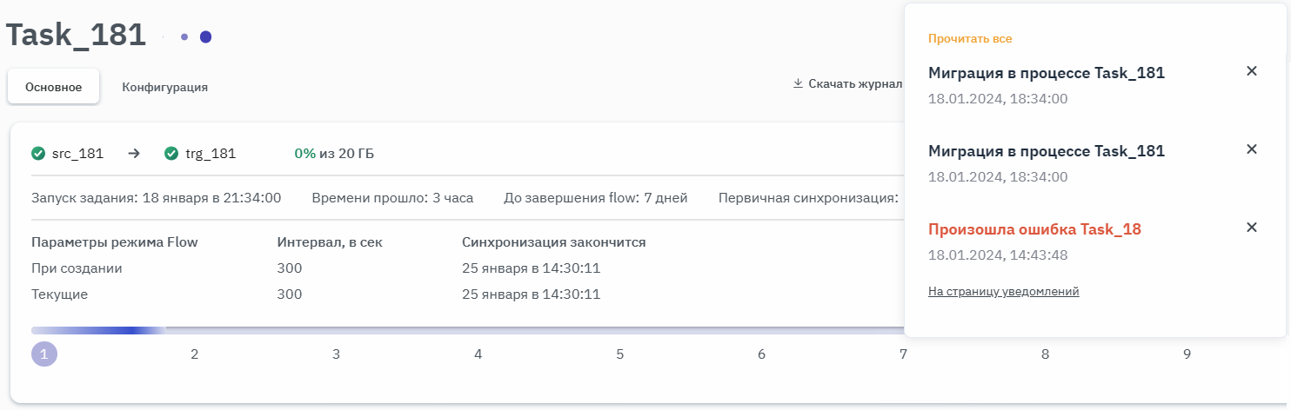Open the red Произошла ошибка Task_18 notification
This screenshot has width=1291, height=410.
pyautogui.click(x=1033, y=229)
